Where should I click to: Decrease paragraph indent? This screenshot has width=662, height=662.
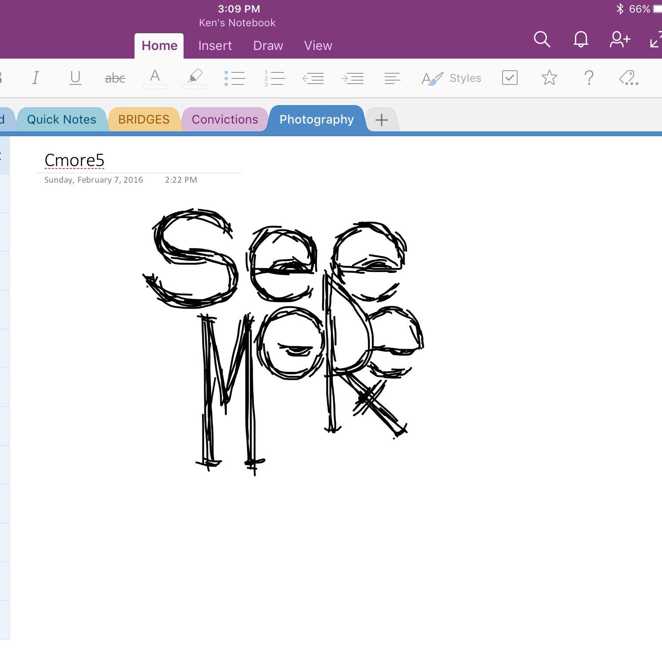pyautogui.click(x=313, y=78)
